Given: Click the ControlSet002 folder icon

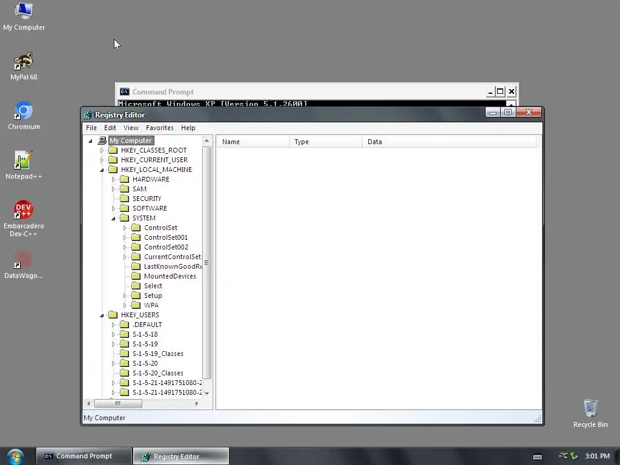Looking at the screenshot, I should [136, 247].
